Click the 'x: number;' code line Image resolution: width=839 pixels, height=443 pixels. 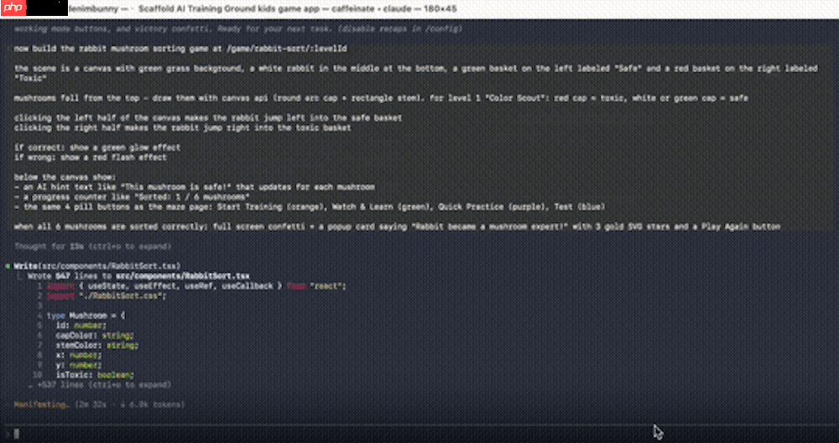(79, 355)
